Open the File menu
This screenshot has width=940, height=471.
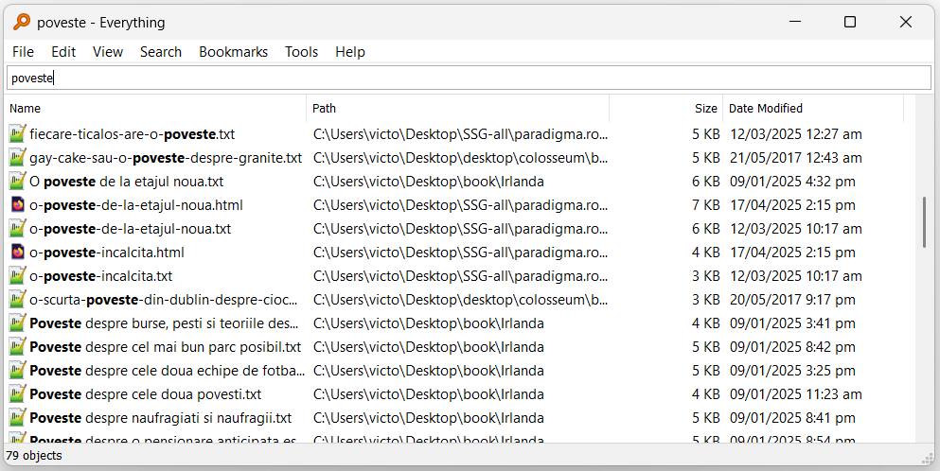pos(24,52)
